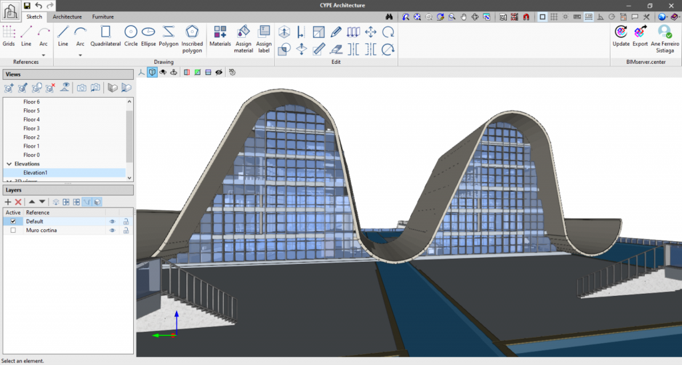Hide the Default layer via eye icon

click(112, 221)
